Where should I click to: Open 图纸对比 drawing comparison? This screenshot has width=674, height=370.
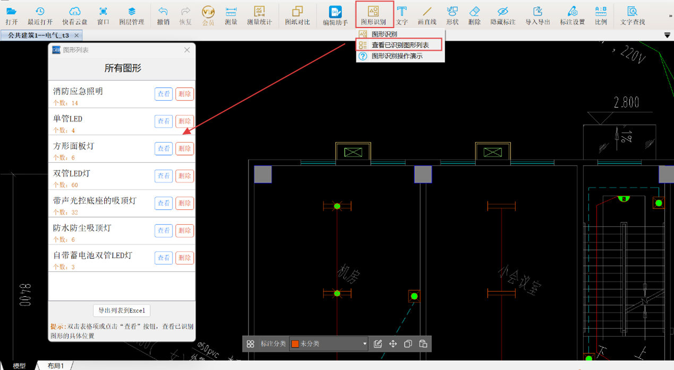click(x=297, y=15)
